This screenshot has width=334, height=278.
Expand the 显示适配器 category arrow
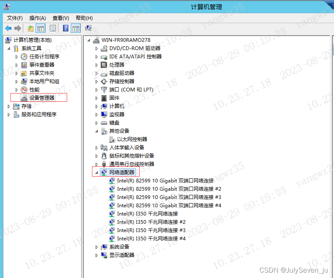[x=97, y=255]
